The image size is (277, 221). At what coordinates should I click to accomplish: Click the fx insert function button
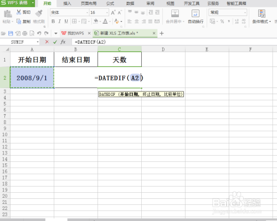(63, 42)
